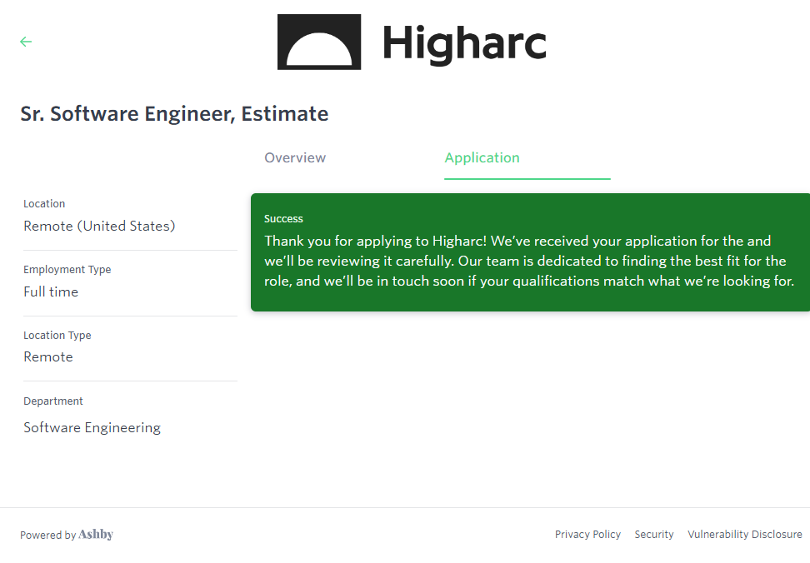Click the 'Remote (United States)' location value
The height and width of the screenshot is (563, 810).
tap(99, 226)
